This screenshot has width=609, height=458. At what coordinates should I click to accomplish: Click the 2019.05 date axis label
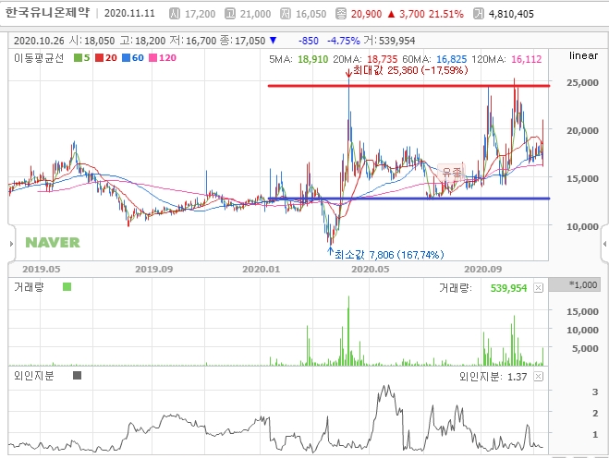[42, 269]
